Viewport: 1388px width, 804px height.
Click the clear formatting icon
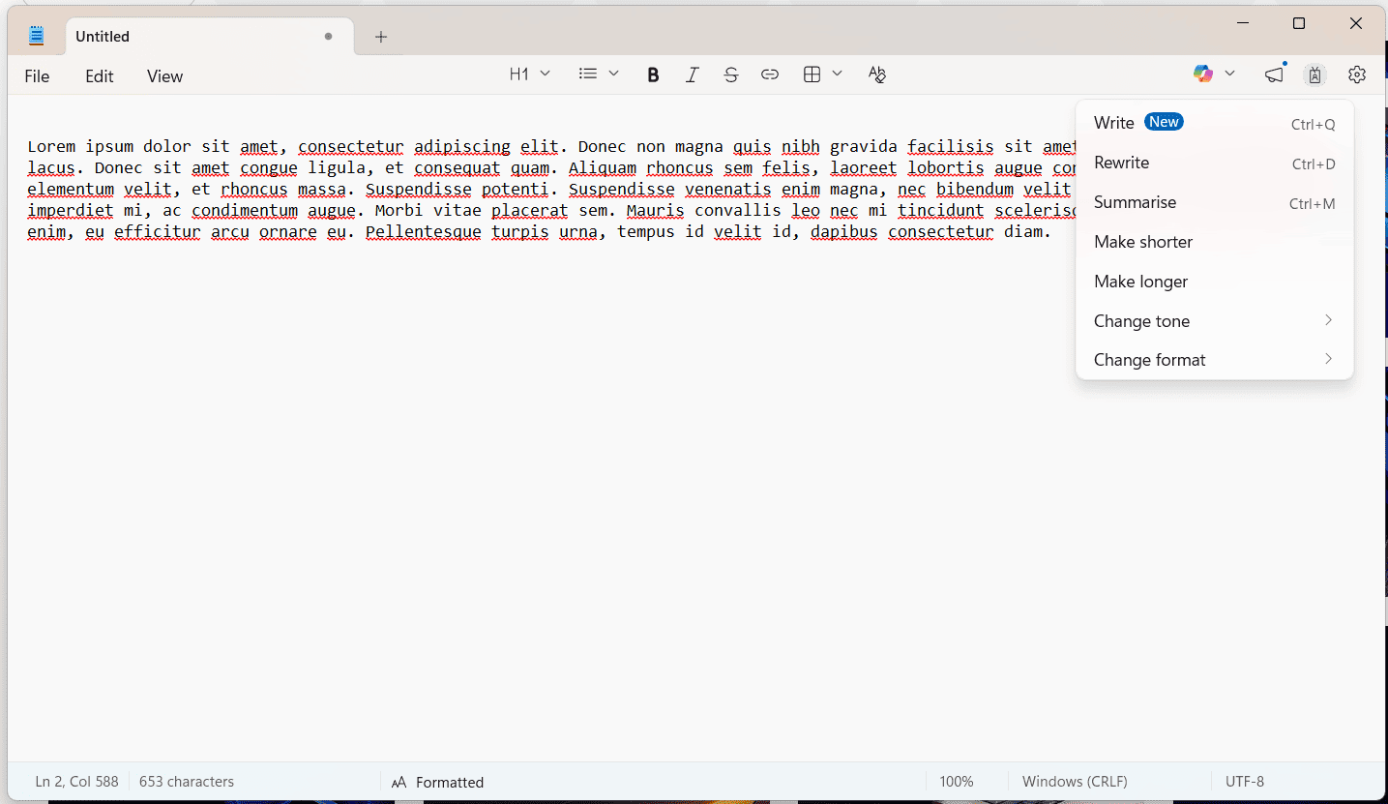876,74
